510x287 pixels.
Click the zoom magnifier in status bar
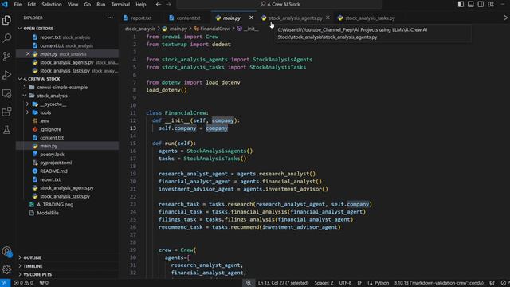249,283
